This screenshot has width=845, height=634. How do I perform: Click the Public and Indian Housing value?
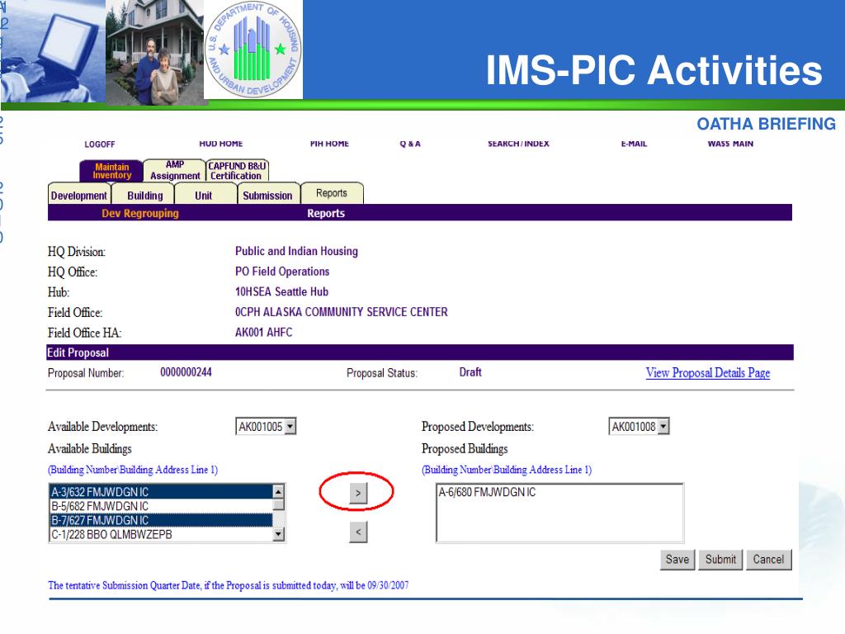click(296, 251)
